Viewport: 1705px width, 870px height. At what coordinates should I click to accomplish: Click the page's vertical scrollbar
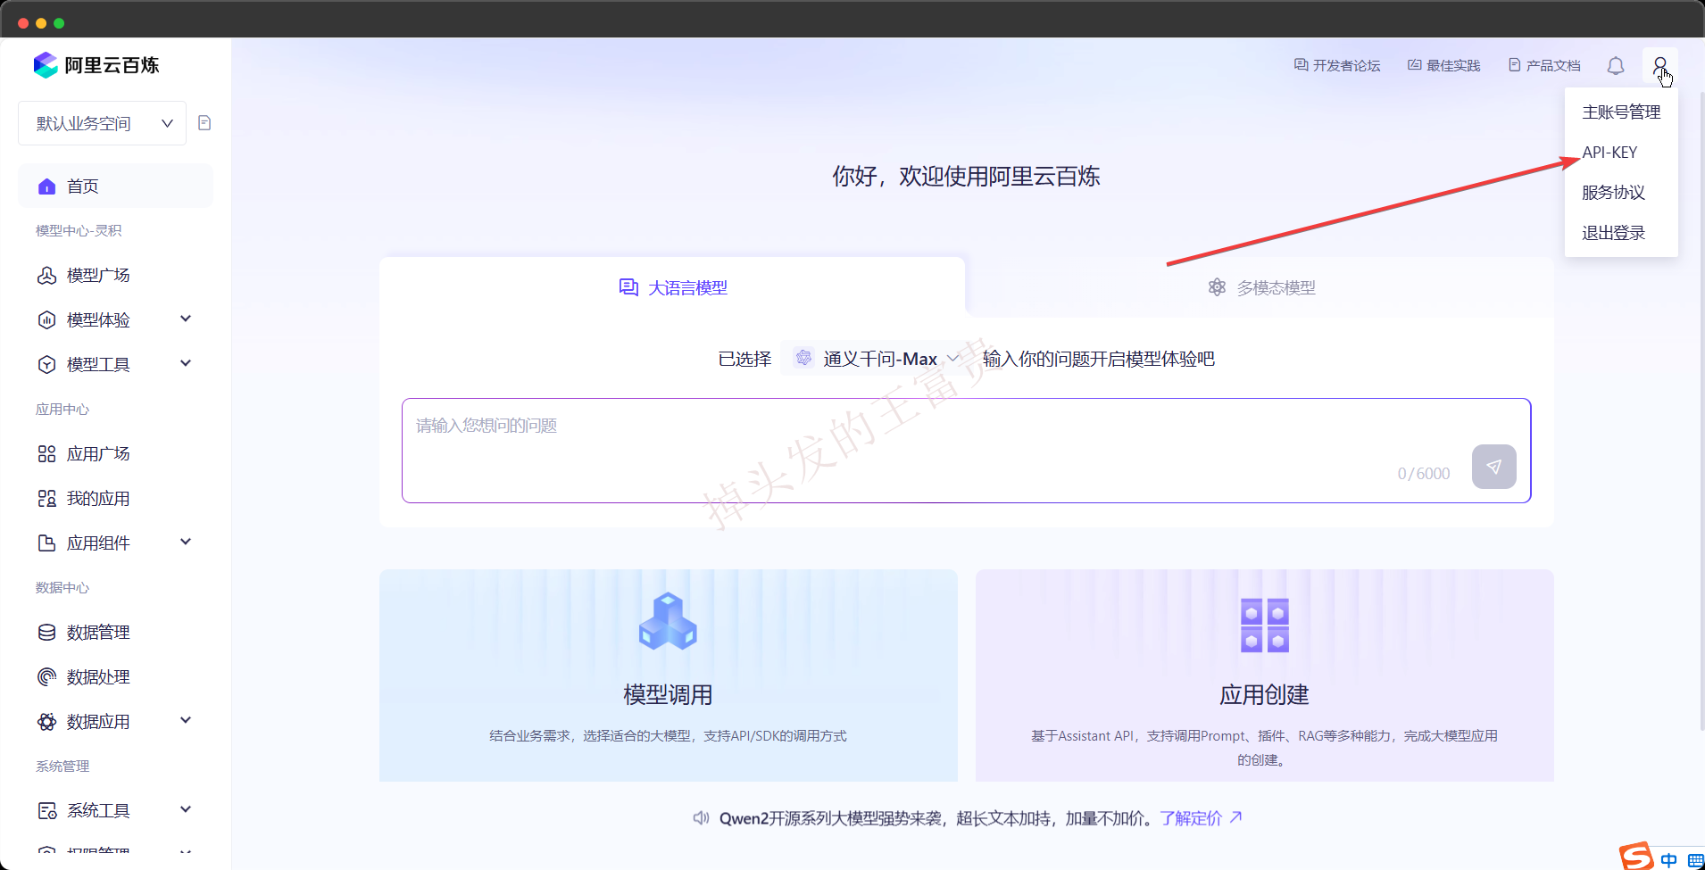coord(1701,410)
